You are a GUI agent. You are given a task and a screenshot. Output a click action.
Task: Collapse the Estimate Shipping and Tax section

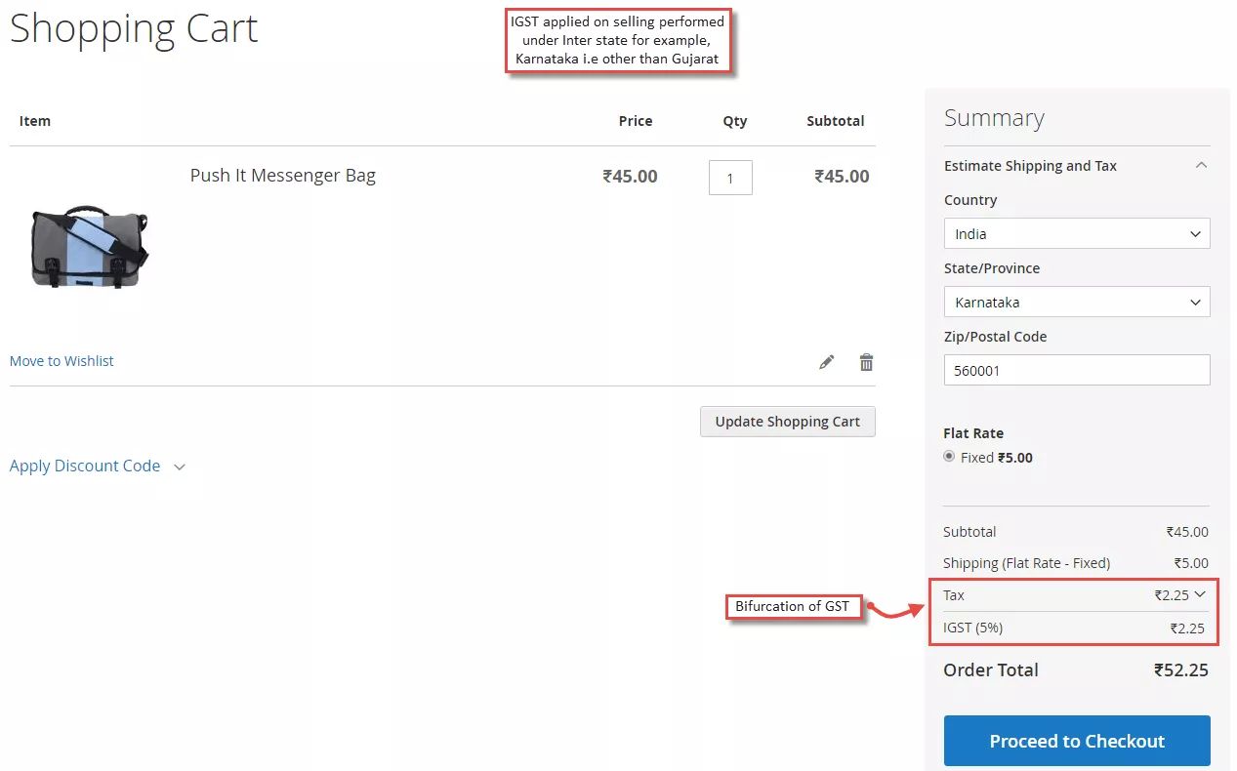click(1201, 166)
